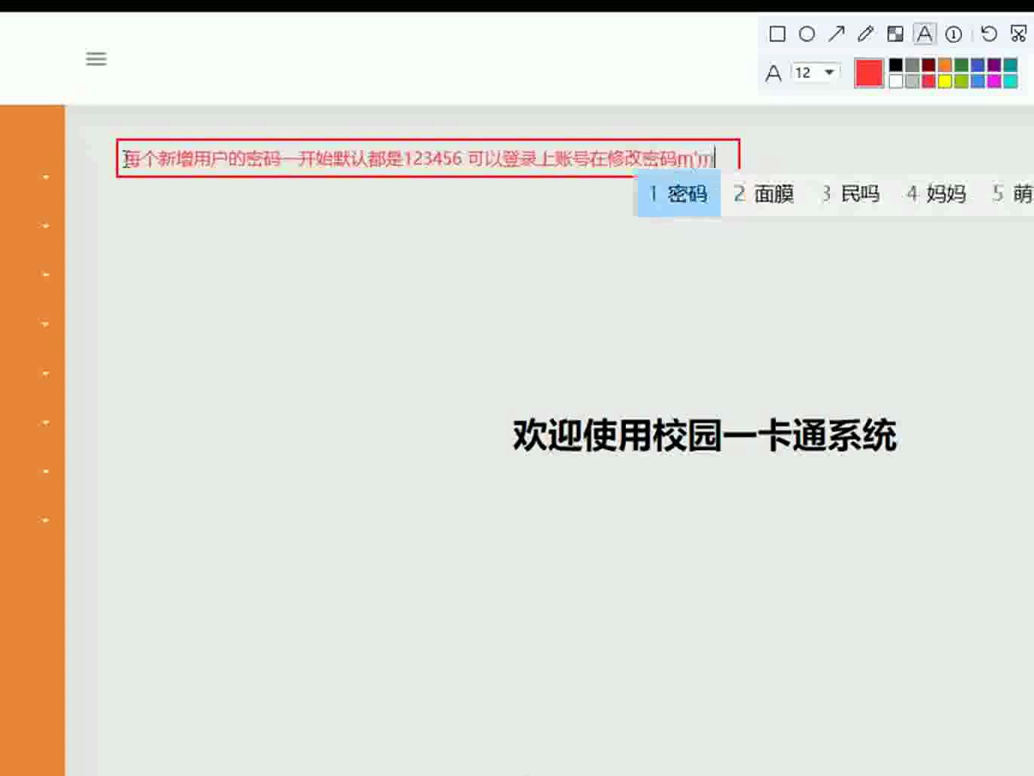Choose IME candidate 4 妈妈
The height and width of the screenshot is (776, 1034).
(936, 194)
